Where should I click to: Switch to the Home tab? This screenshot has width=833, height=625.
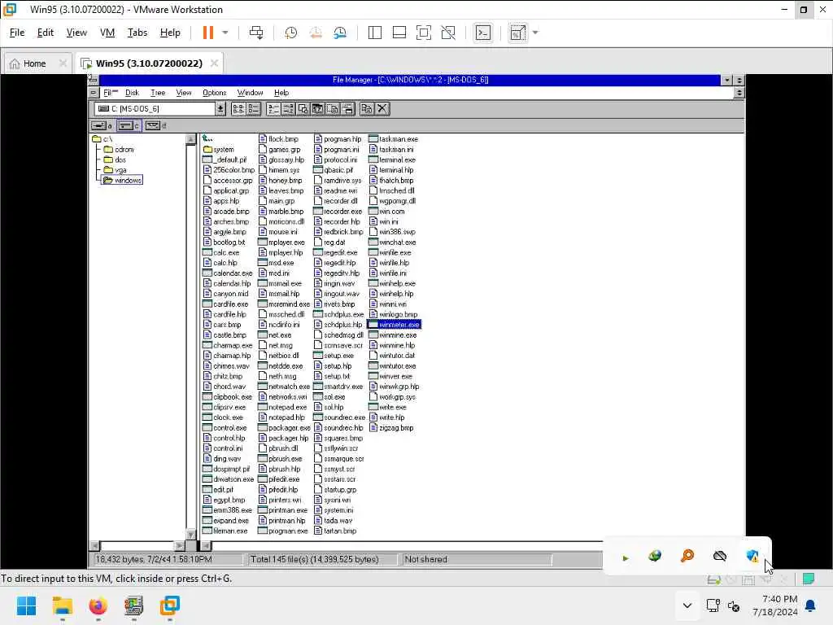point(34,63)
